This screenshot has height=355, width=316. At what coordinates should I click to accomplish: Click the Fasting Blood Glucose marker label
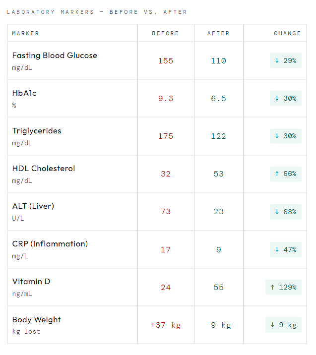pos(55,56)
